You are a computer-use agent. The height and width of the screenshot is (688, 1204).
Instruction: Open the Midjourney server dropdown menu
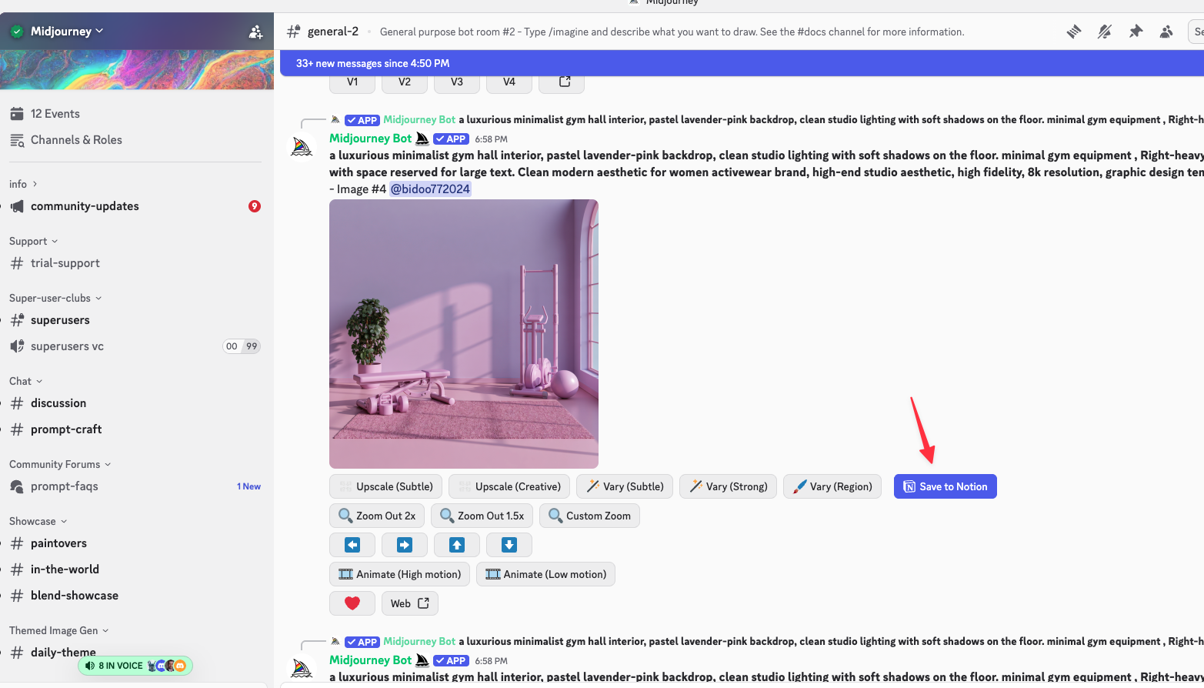point(67,32)
